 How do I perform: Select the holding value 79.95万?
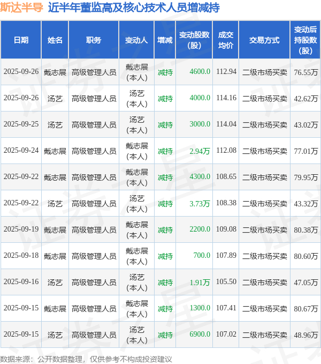click(x=305, y=177)
